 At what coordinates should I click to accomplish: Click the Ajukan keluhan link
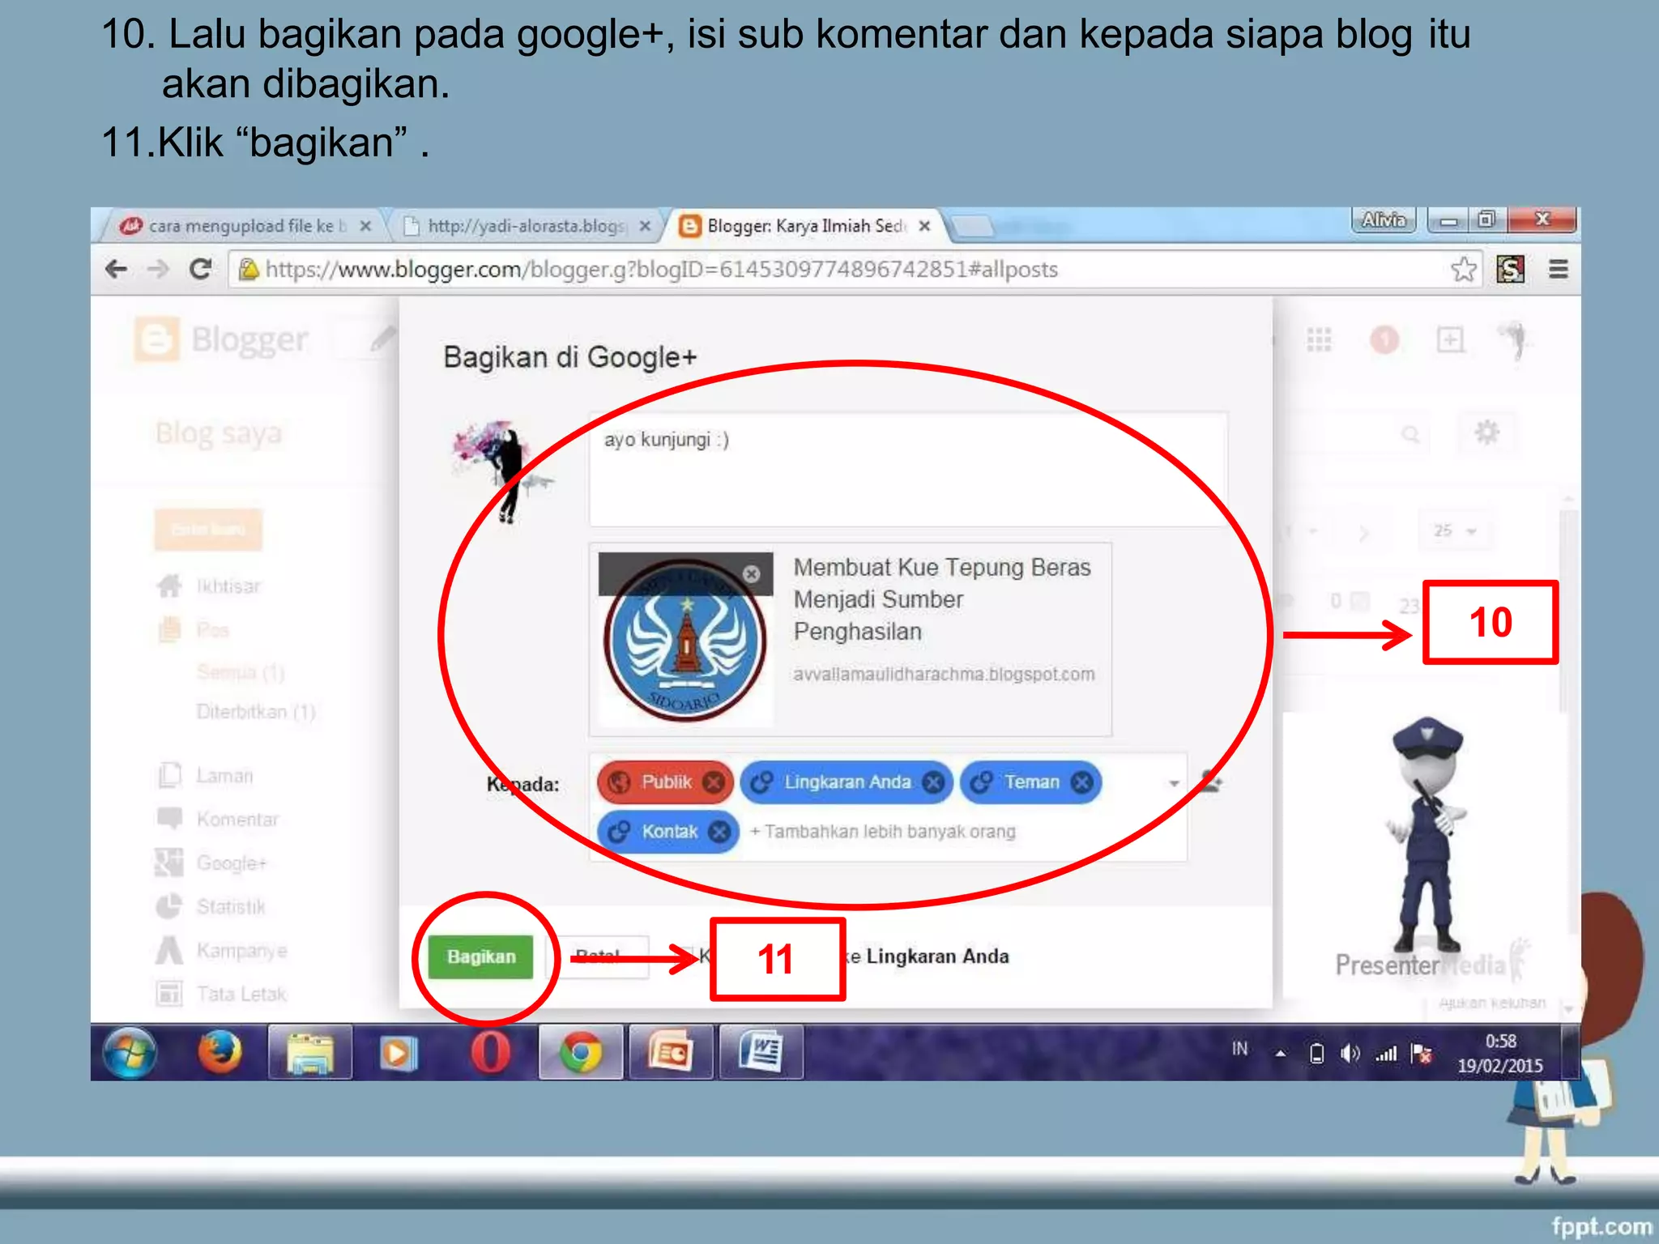pos(1492,1003)
